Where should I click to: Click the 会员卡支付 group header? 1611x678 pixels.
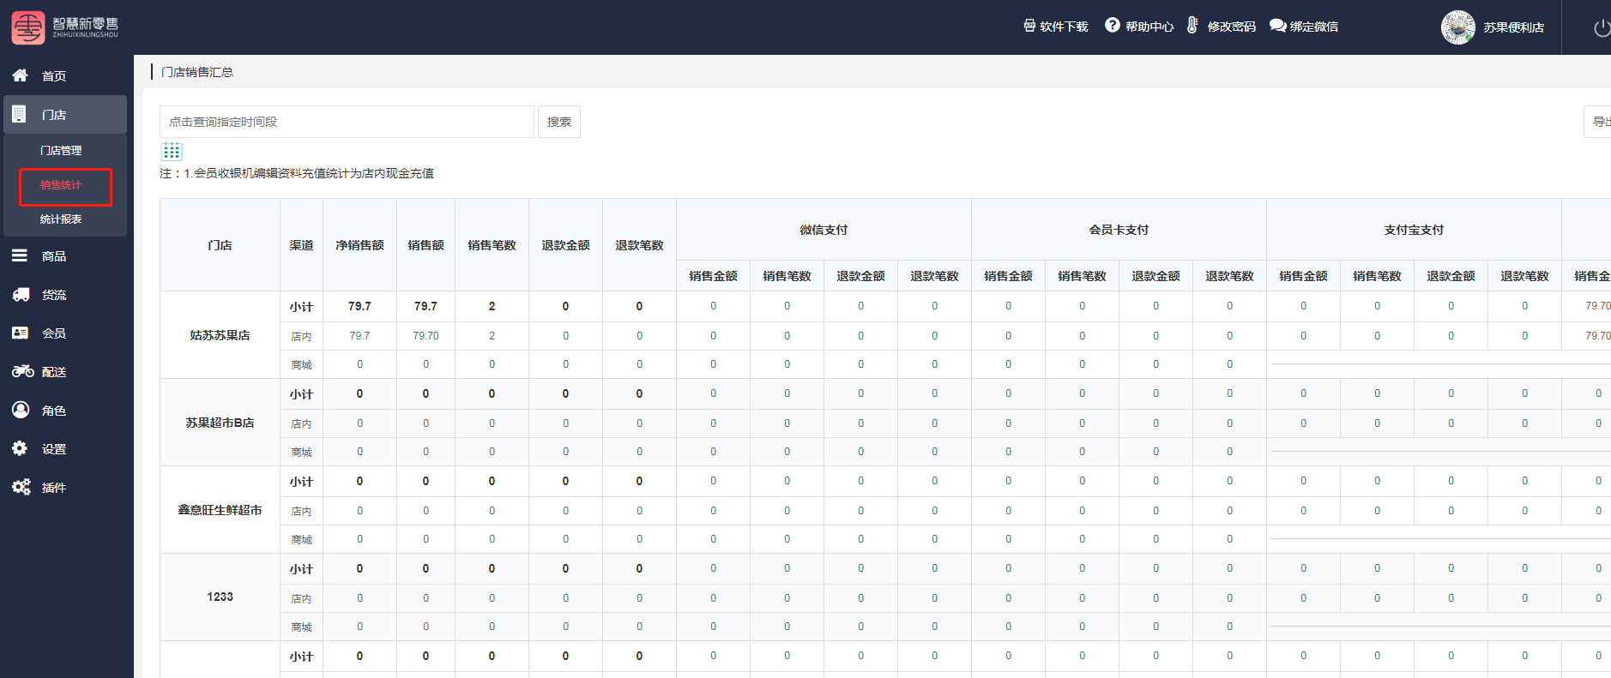coord(1119,230)
